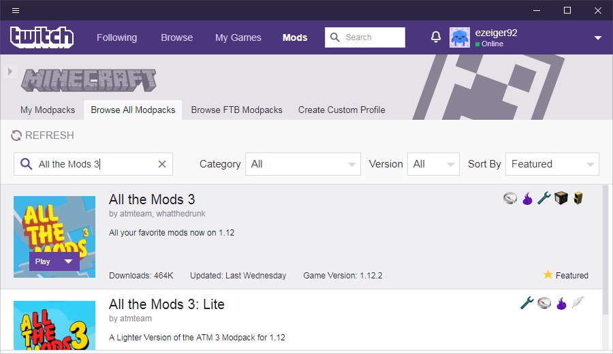Click 'A Lighter Version of the ATM 3' description
The height and width of the screenshot is (354, 613).
[197, 337]
